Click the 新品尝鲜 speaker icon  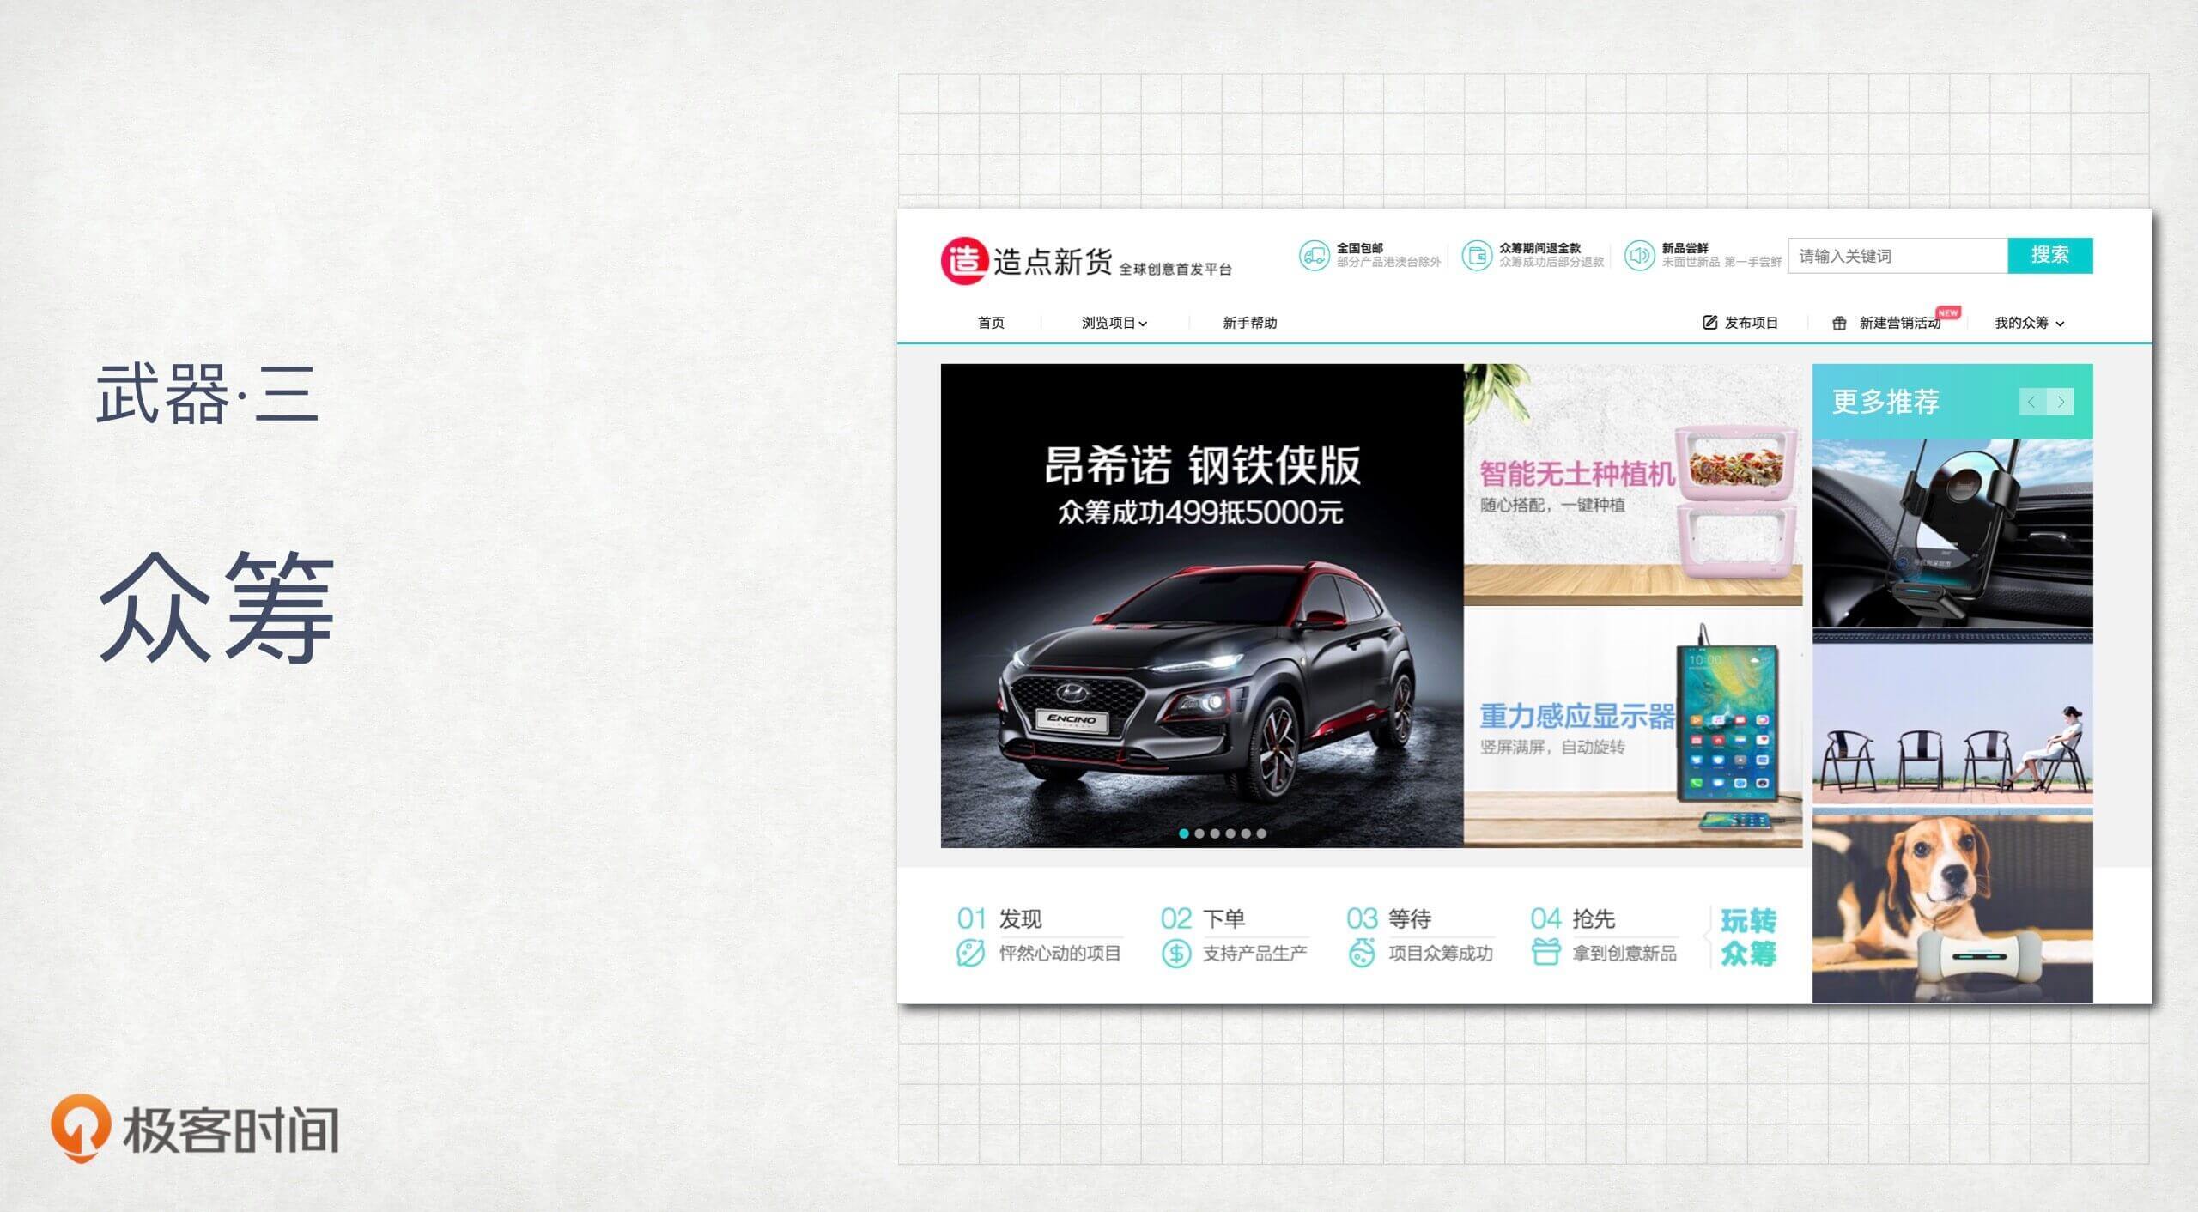(1638, 256)
